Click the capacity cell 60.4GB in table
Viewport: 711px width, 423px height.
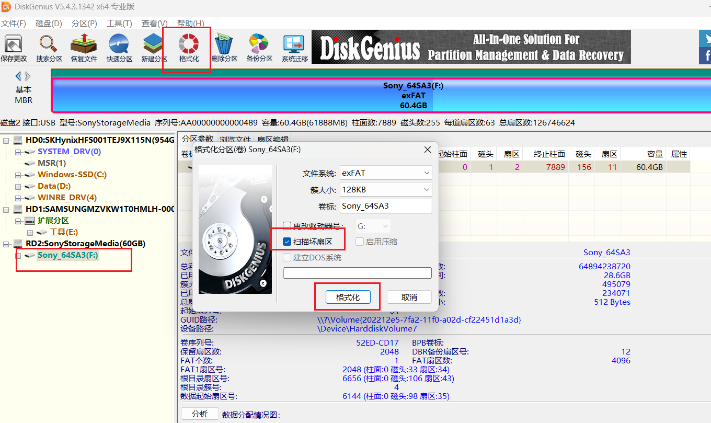650,167
